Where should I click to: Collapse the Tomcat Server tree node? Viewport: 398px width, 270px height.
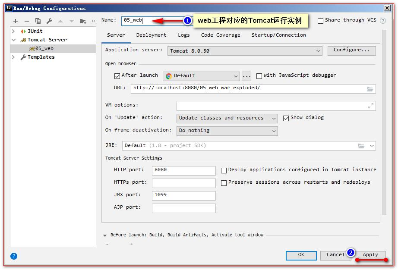[x=13, y=40]
